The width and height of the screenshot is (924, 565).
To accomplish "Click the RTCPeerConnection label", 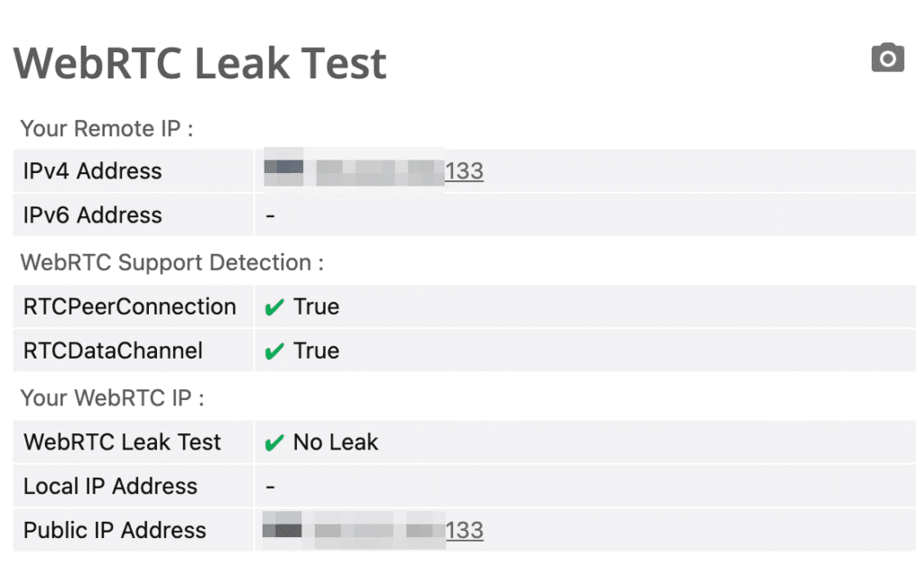I will tap(130, 306).
